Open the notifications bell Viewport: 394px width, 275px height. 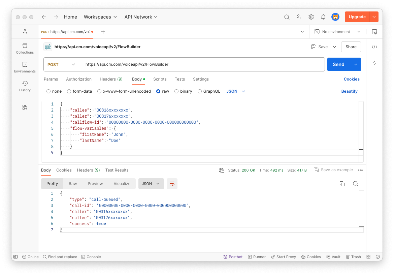323,17
